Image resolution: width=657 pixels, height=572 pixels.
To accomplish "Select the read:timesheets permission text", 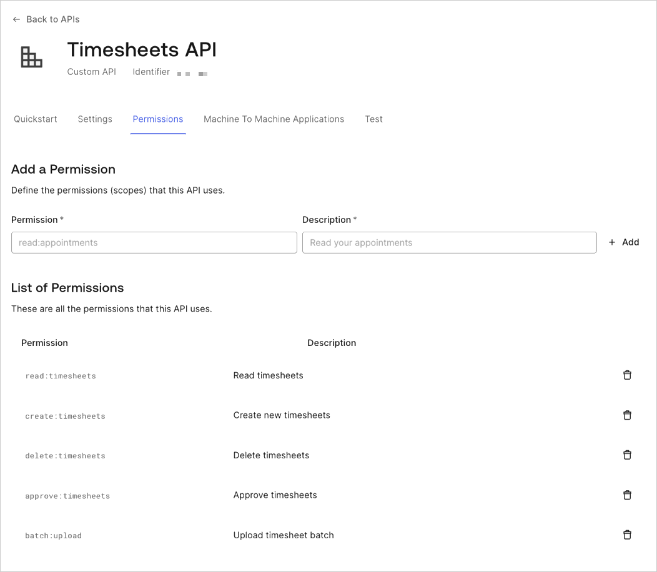I will click(61, 375).
